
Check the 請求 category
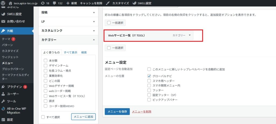pos(46,101)
